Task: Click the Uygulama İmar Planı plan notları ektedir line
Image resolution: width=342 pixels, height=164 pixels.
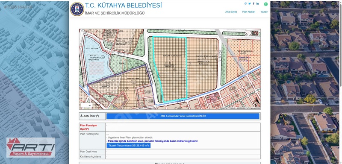Action: (x=130, y=138)
